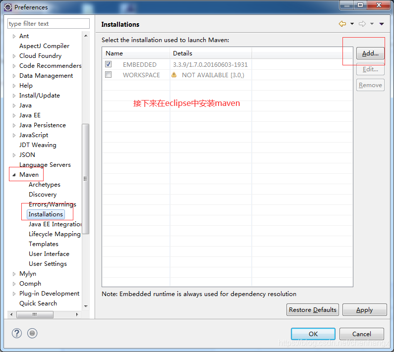This screenshot has height=352, width=394.
Task: Open Maven User Interface page
Action: tap(49, 254)
